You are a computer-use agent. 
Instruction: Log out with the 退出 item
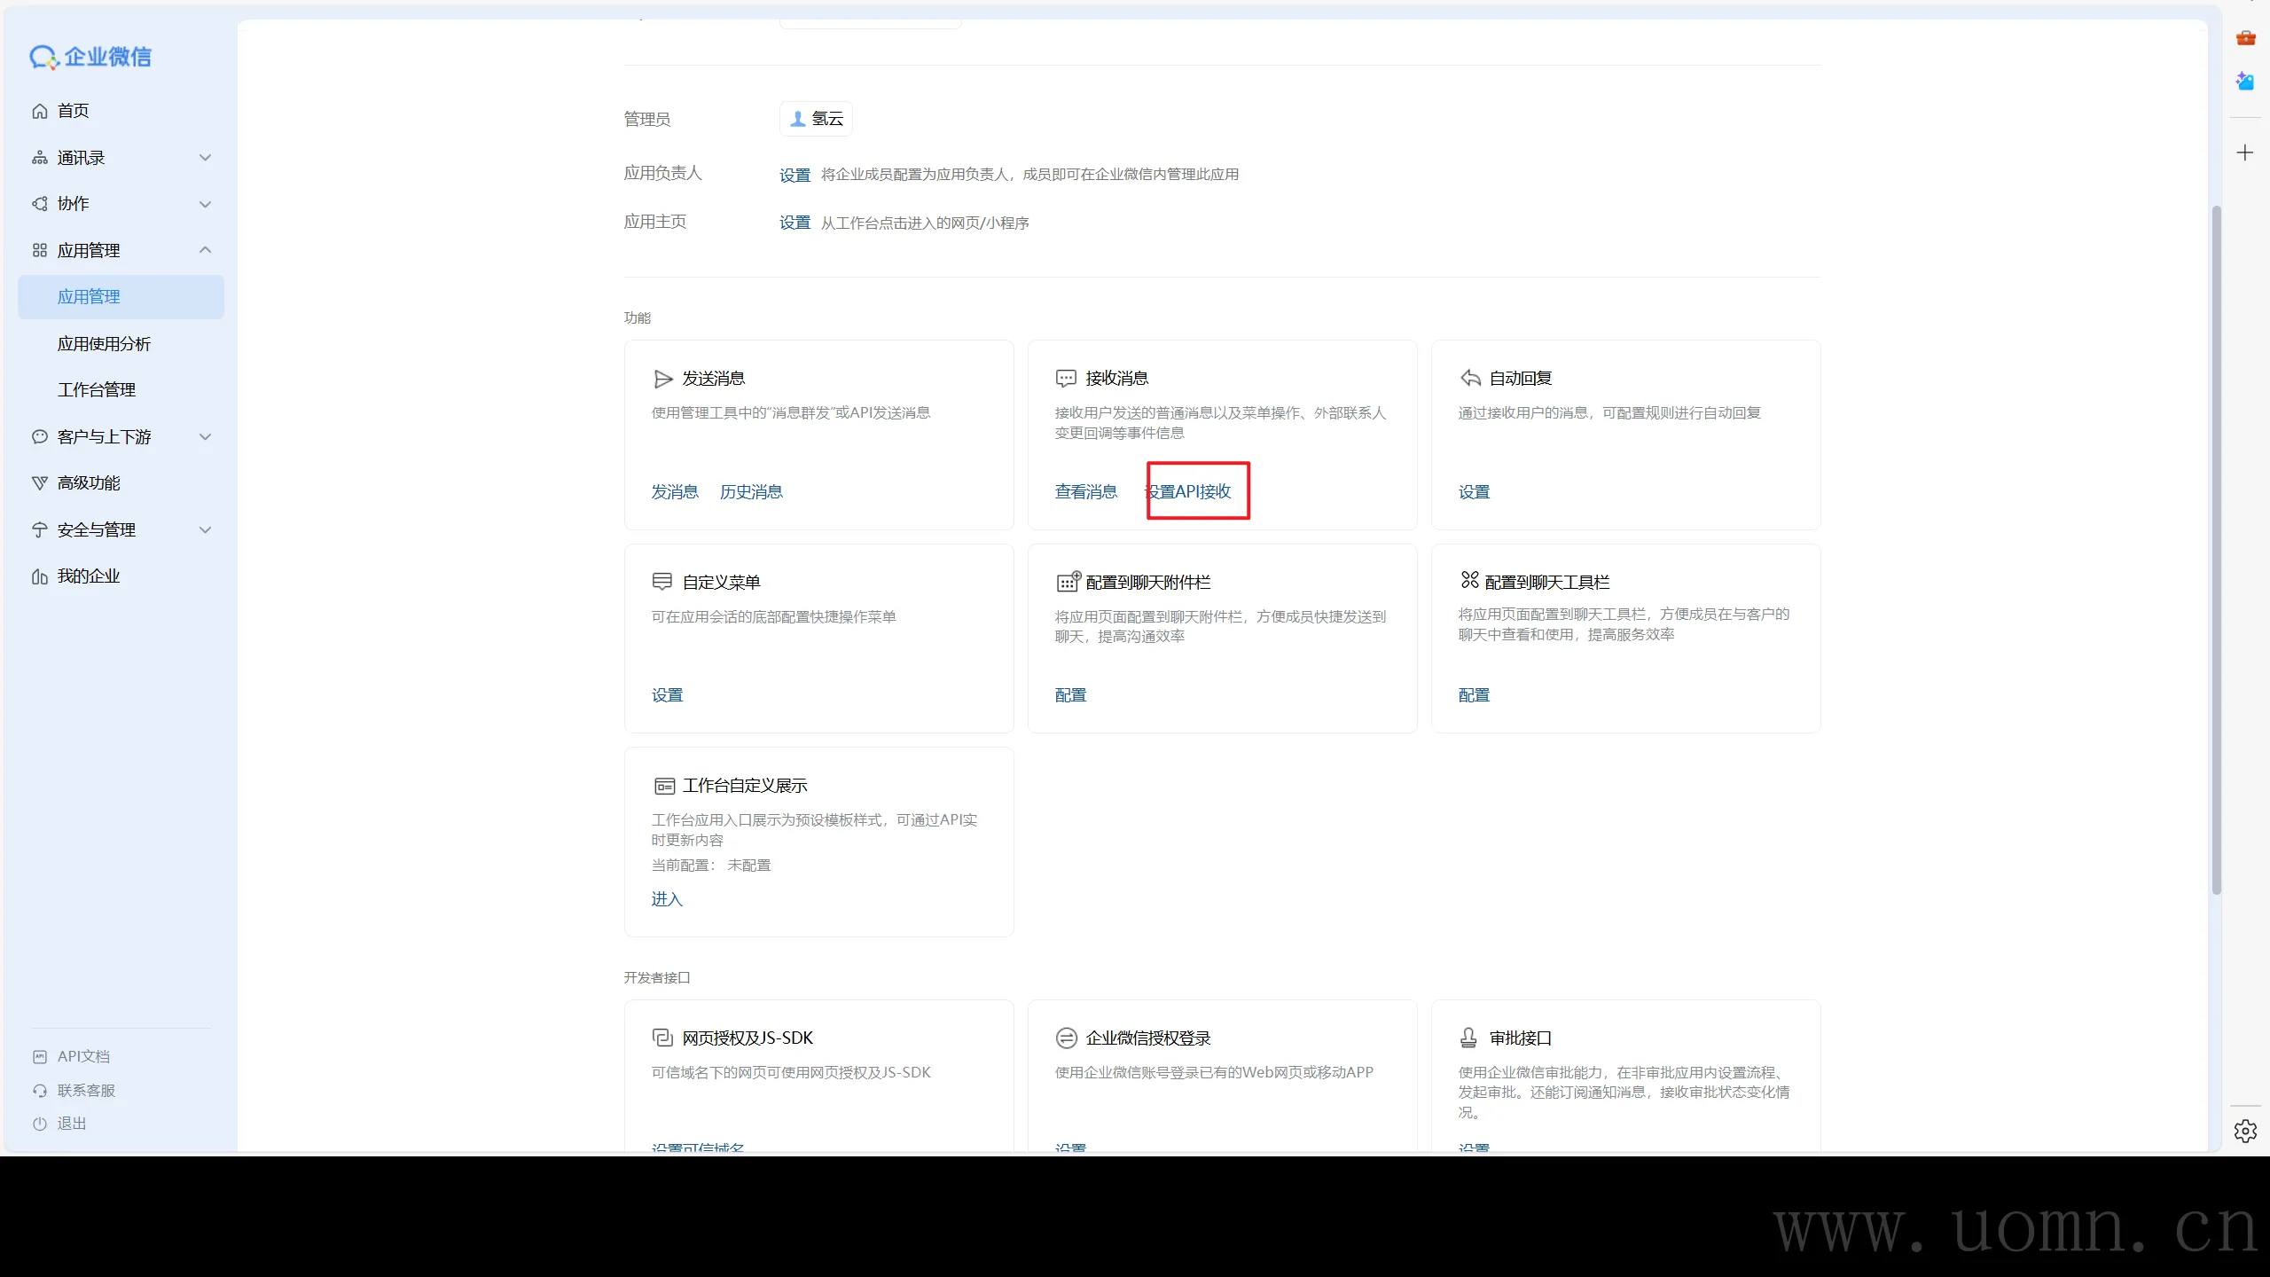71,1124
